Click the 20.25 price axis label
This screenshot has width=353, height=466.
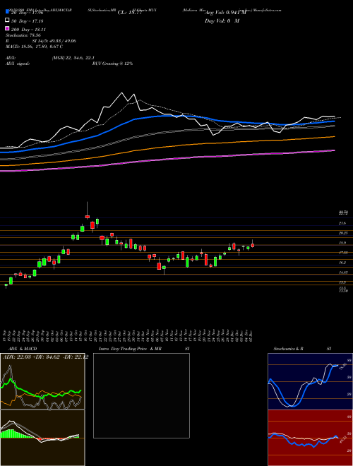pyautogui.click(x=343, y=233)
